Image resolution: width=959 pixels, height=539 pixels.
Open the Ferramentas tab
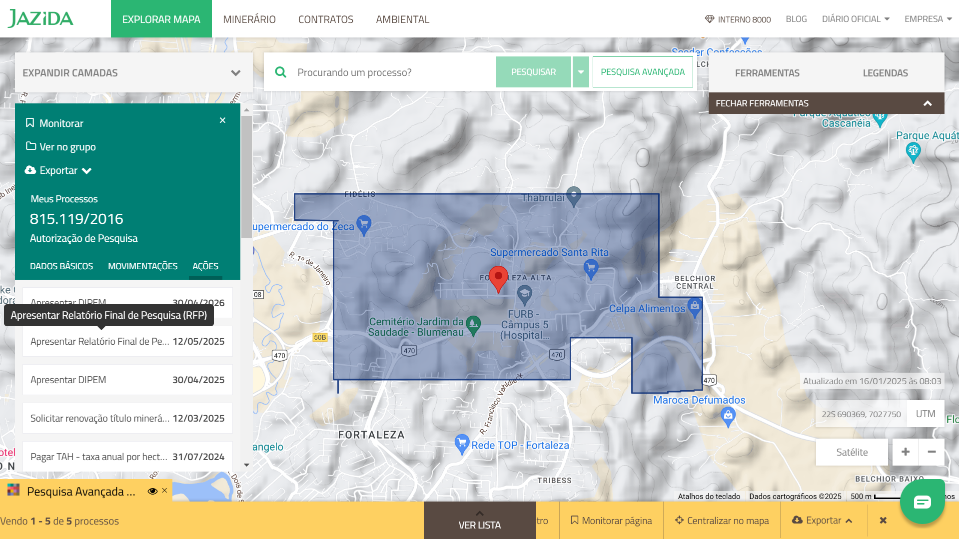click(767, 73)
